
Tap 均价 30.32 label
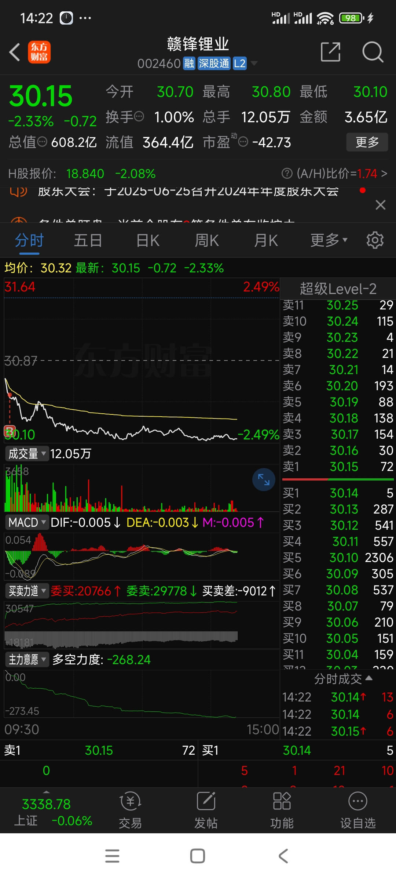38,268
